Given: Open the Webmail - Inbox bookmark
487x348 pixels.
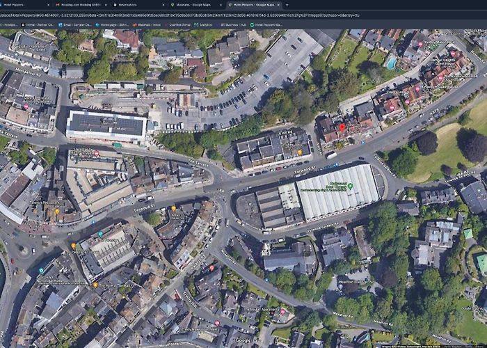Looking at the screenshot, I should point(147,24).
